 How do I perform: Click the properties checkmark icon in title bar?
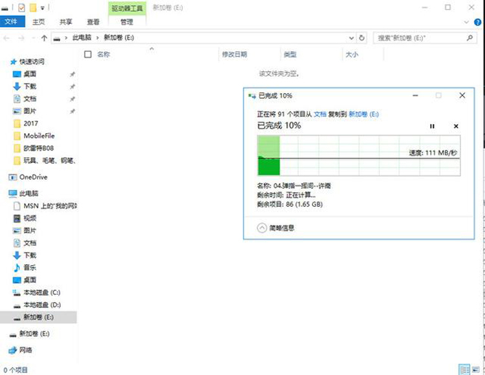pyautogui.click(x=21, y=7)
